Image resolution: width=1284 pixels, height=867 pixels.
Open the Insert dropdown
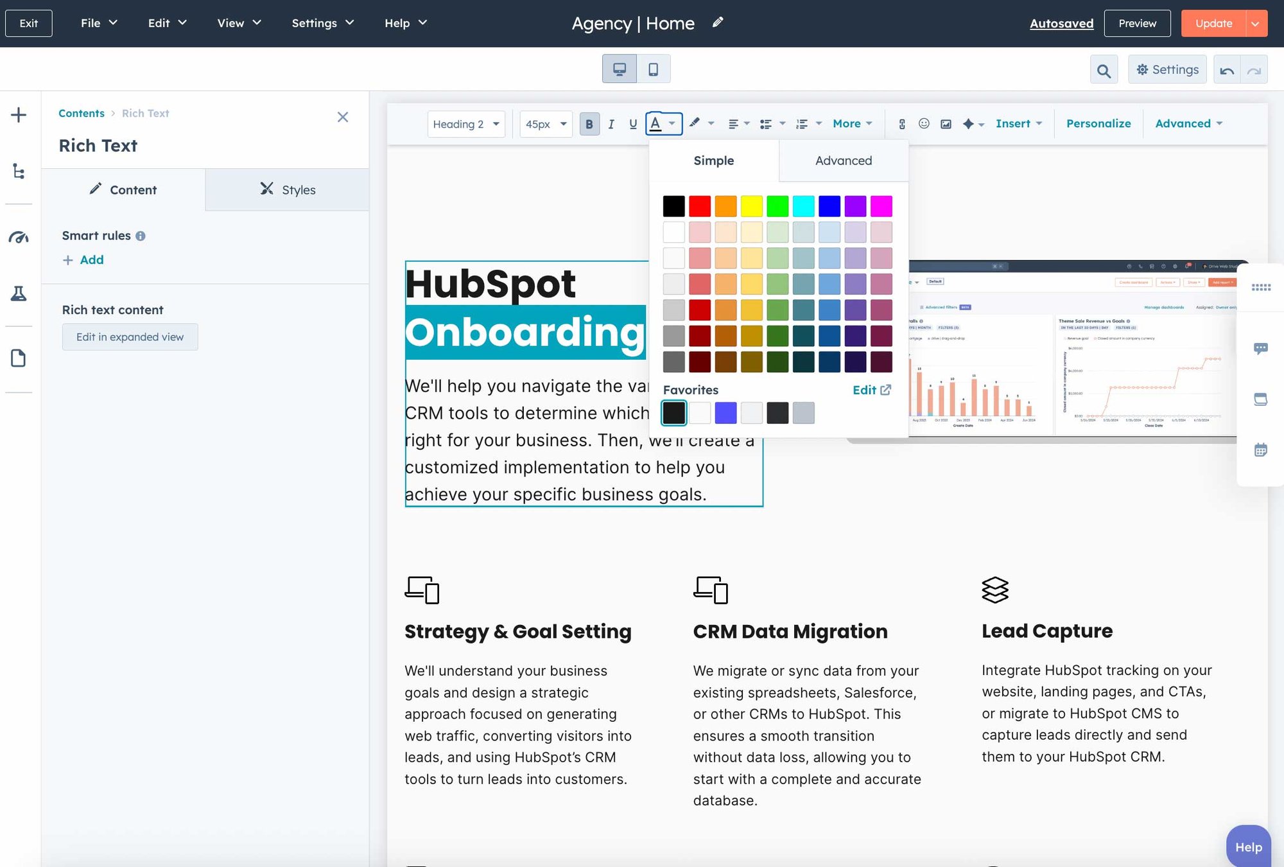1019,123
